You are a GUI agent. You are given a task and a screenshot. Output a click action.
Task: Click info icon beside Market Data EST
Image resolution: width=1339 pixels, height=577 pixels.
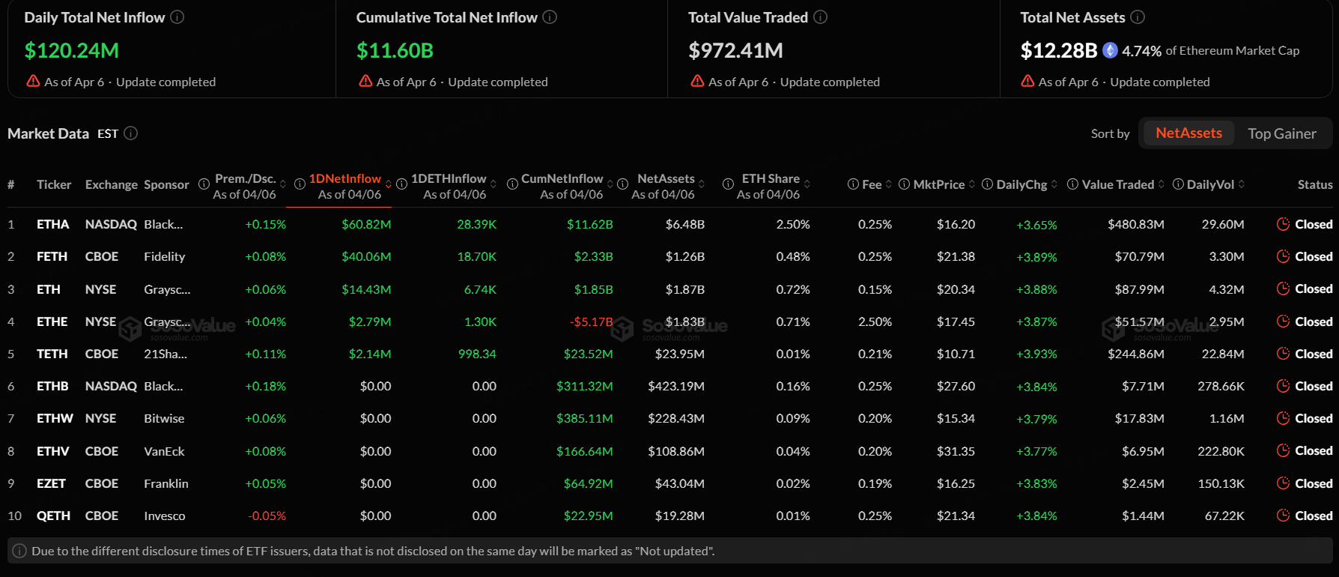[x=131, y=133]
